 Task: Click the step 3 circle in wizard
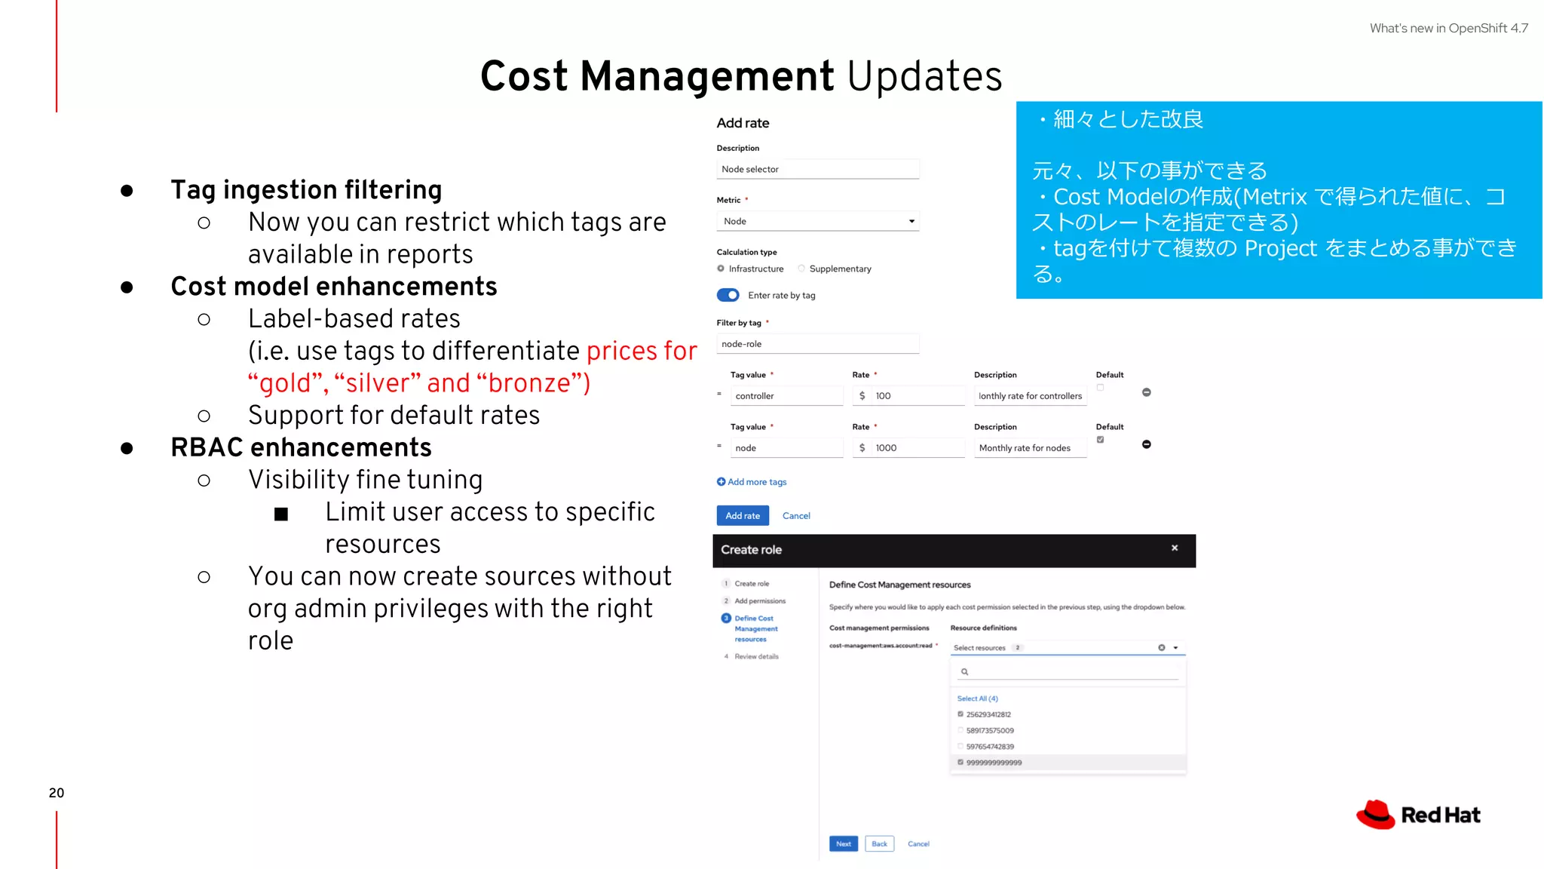726,618
